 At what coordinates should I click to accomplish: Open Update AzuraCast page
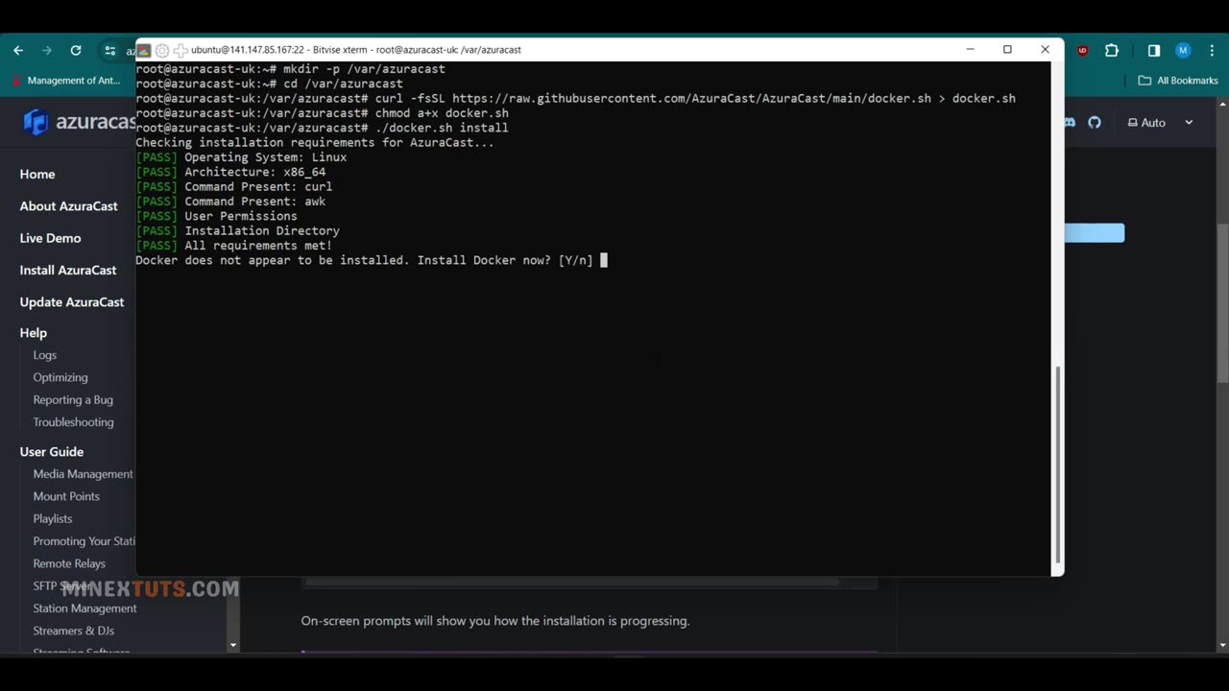[x=71, y=301]
